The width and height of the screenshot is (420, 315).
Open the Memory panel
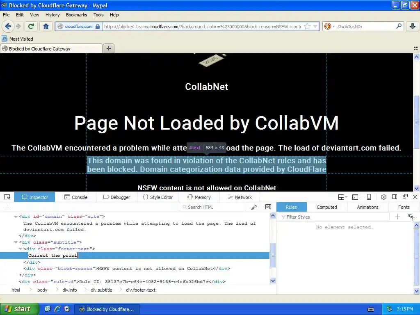tap(199, 197)
